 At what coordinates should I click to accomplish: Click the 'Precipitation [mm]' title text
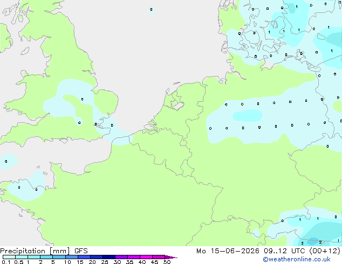35,251
